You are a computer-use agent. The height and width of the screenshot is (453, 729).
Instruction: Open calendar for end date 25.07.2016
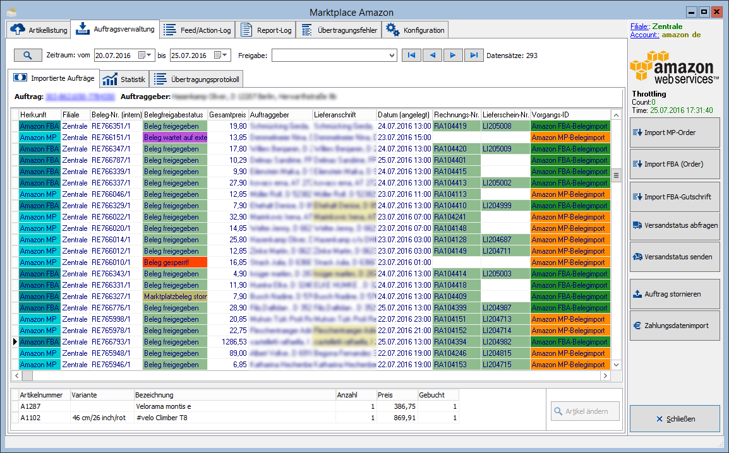pyautogui.click(x=221, y=56)
